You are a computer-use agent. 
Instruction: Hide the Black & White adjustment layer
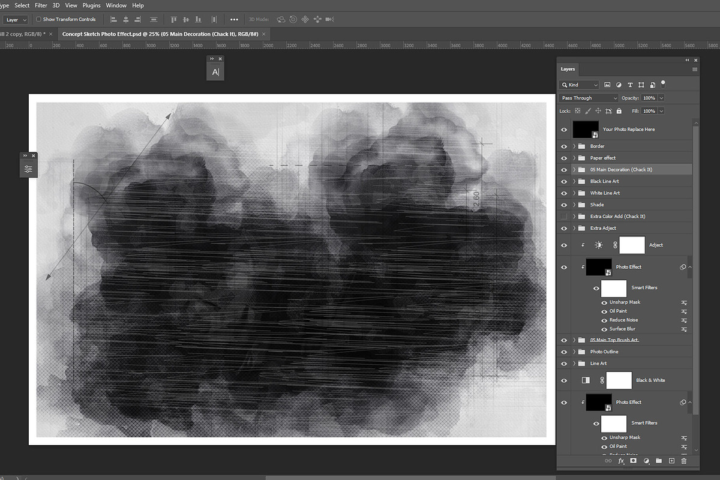[x=563, y=380]
